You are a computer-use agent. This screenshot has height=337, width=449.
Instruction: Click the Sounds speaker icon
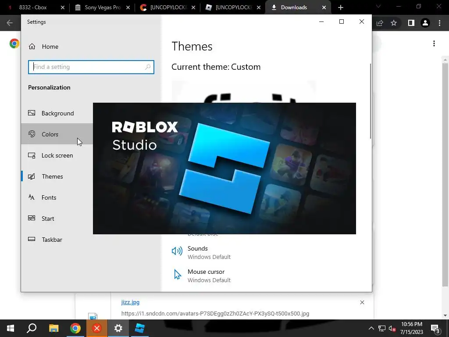[x=177, y=251]
